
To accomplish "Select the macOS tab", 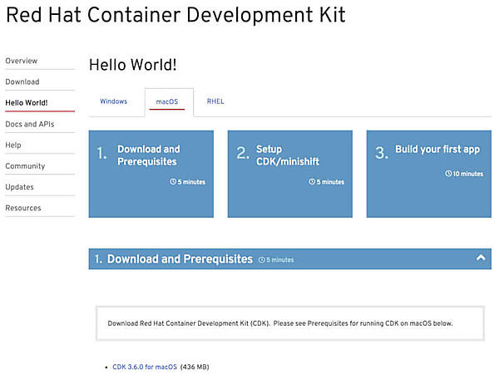I will 168,101.
